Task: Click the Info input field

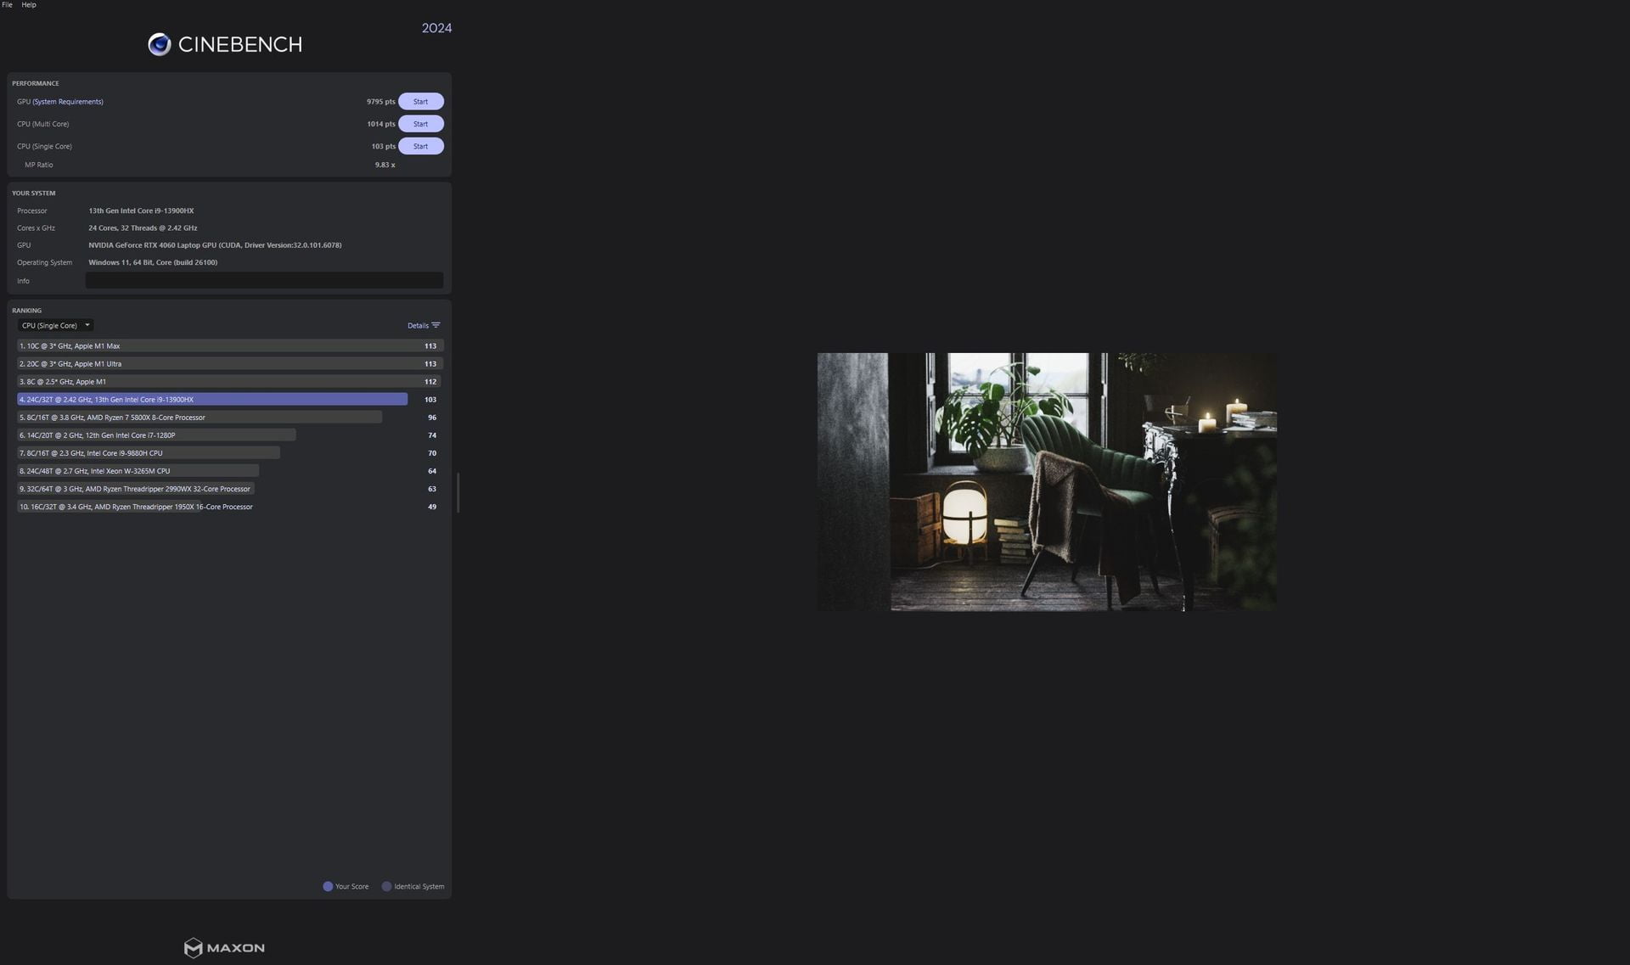Action: point(264,280)
